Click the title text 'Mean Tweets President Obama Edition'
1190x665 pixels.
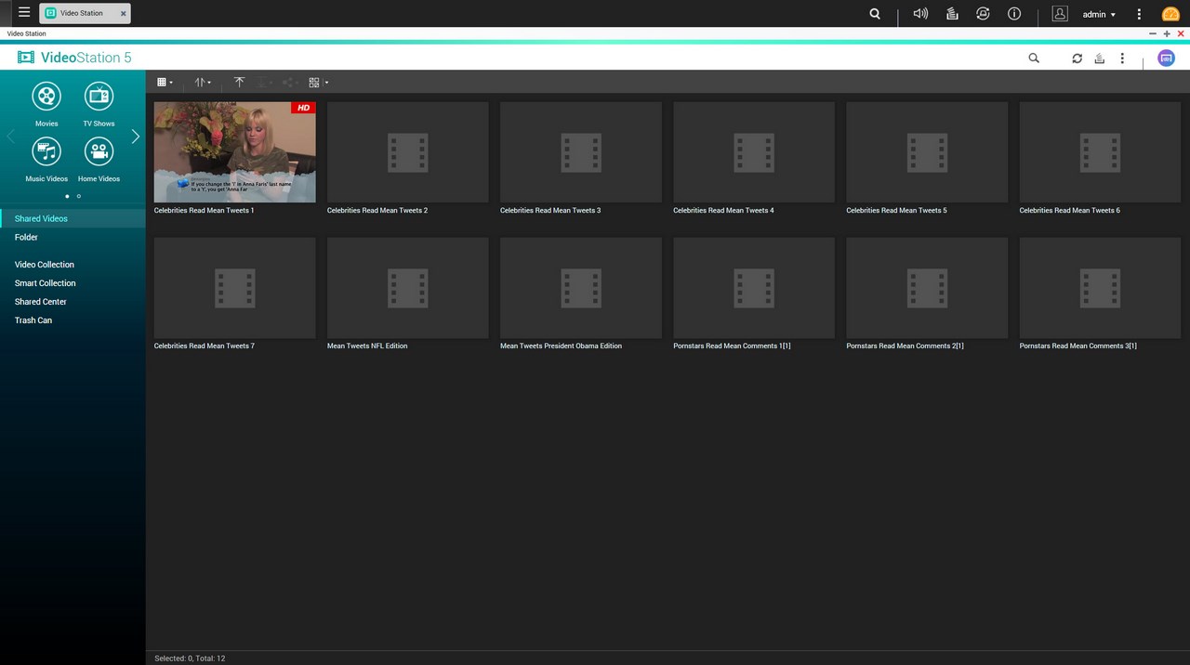pos(561,346)
